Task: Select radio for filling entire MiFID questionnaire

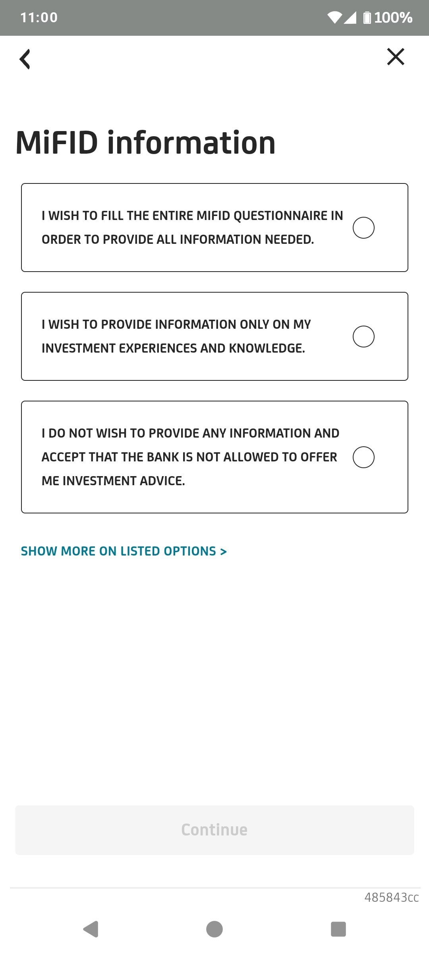Action: coord(363,228)
